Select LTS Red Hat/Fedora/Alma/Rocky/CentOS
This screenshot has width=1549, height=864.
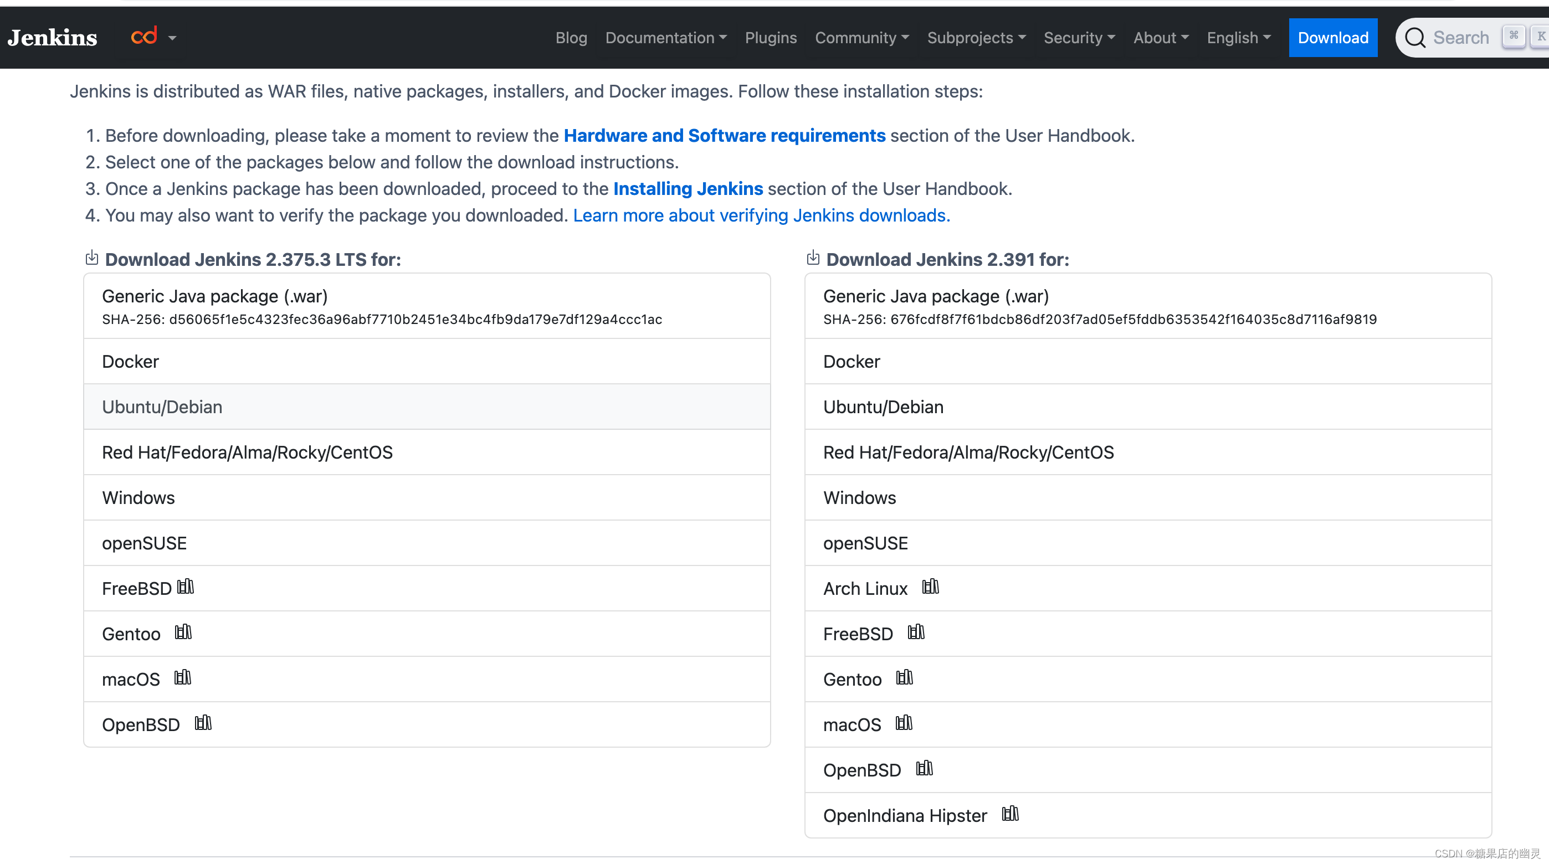(x=427, y=452)
